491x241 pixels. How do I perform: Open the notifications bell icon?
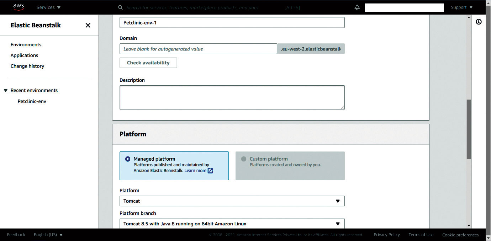357,7
